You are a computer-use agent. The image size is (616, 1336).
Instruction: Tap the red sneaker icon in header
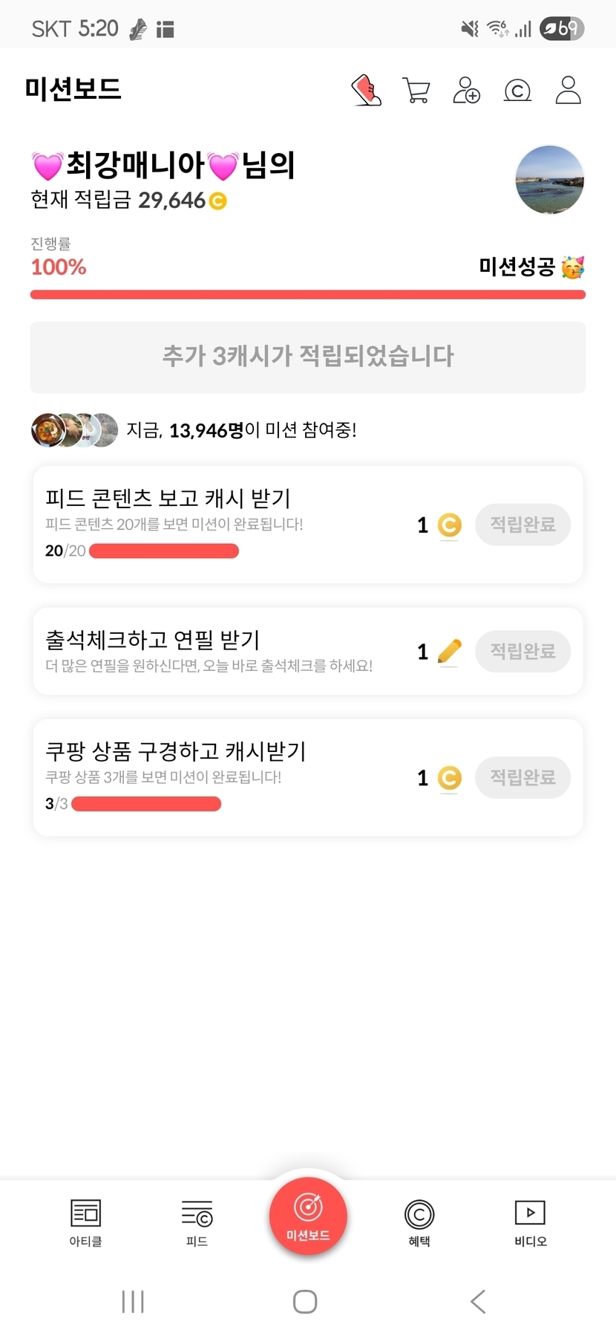tap(367, 91)
